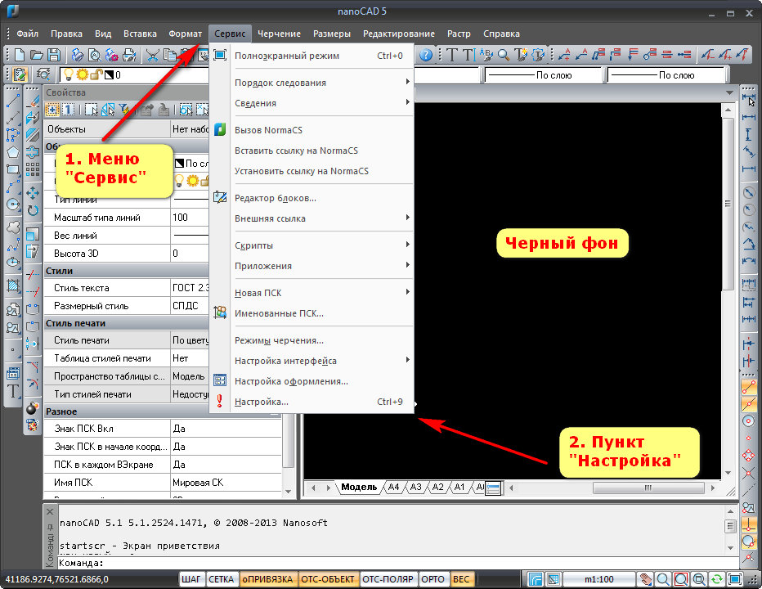
Task: Open the second По слою lineweight dropdown
Action: 667,75
